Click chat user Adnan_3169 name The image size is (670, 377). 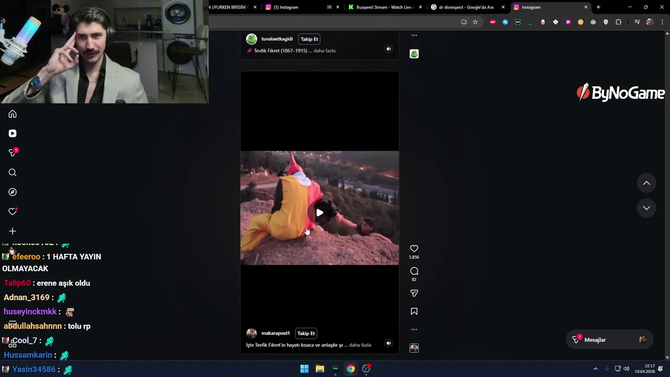click(27, 297)
